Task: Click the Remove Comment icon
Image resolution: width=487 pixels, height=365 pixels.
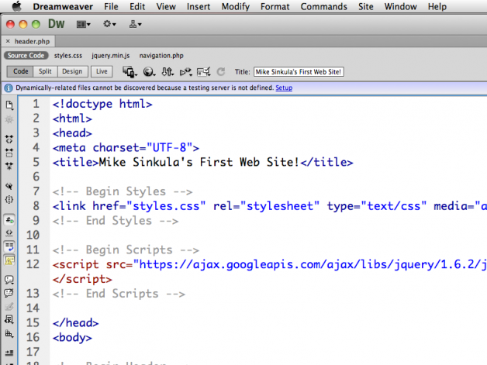Action: 9,293
